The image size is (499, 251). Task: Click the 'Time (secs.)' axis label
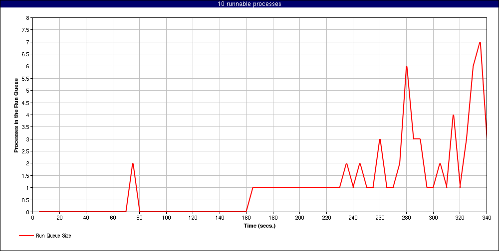259,226
